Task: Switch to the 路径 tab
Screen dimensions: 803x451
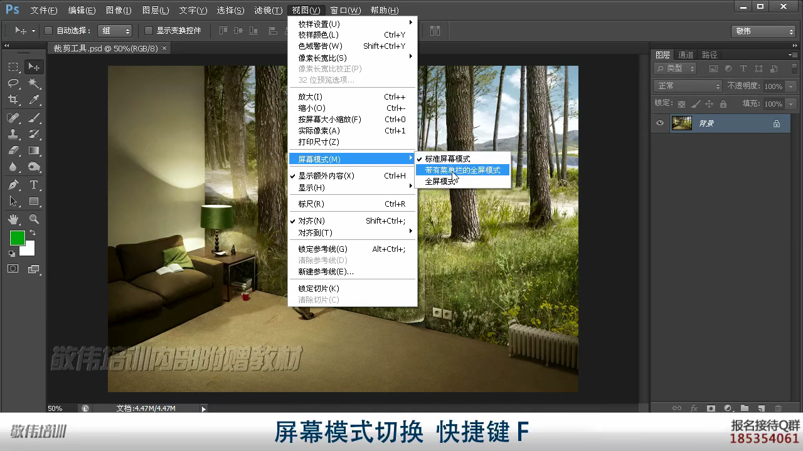Action: [710, 55]
